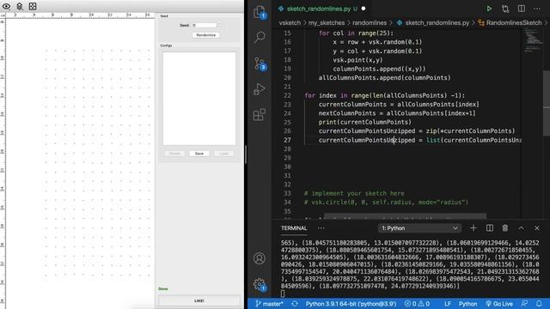The width and height of the screenshot is (550, 309).
Task: Open the Search sidebar icon
Action: [x=260, y=37]
